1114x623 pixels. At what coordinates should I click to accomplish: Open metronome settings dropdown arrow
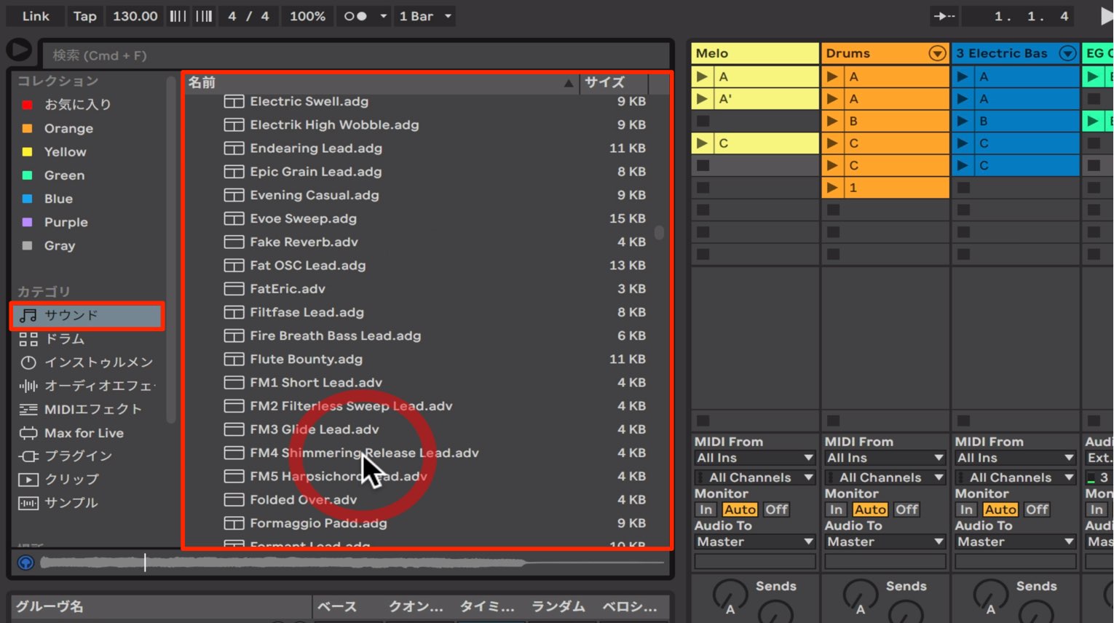383,16
